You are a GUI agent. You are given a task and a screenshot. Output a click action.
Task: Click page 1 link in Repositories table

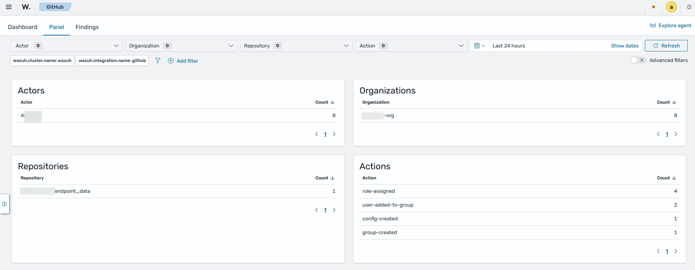[325, 210]
